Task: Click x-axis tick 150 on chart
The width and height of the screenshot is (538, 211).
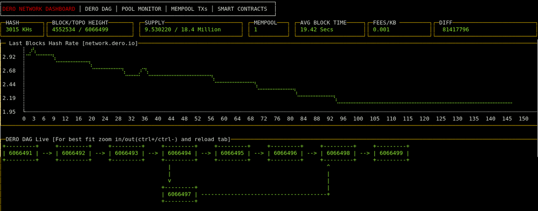Action: pyautogui.click(x=523, y=119)
